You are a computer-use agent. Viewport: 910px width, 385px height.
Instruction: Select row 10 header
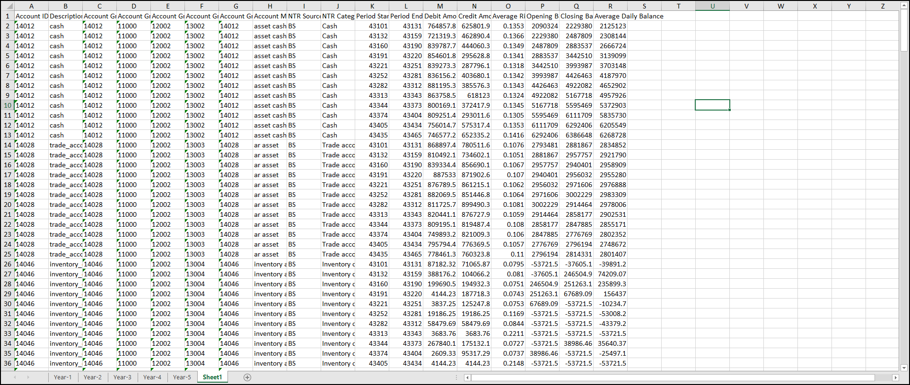8,105
